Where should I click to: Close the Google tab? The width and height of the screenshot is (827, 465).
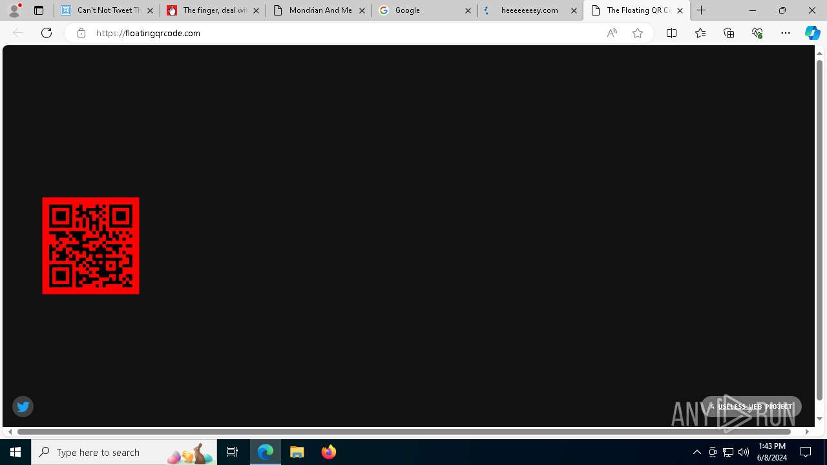468,10
